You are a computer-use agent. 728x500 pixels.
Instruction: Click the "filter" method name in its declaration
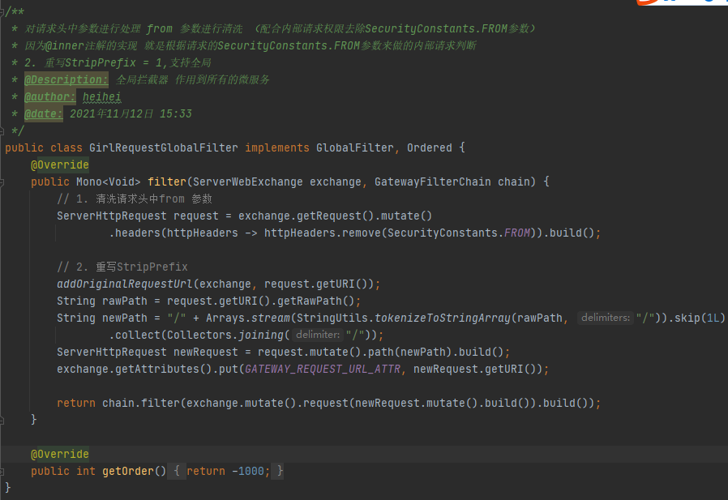coord(167,182)
